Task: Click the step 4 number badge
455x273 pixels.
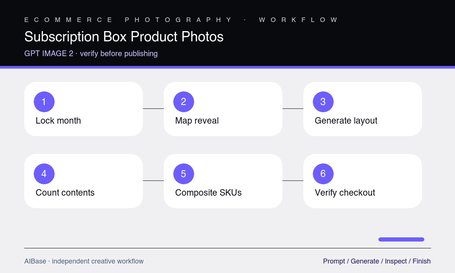Action: pos(44,174)
